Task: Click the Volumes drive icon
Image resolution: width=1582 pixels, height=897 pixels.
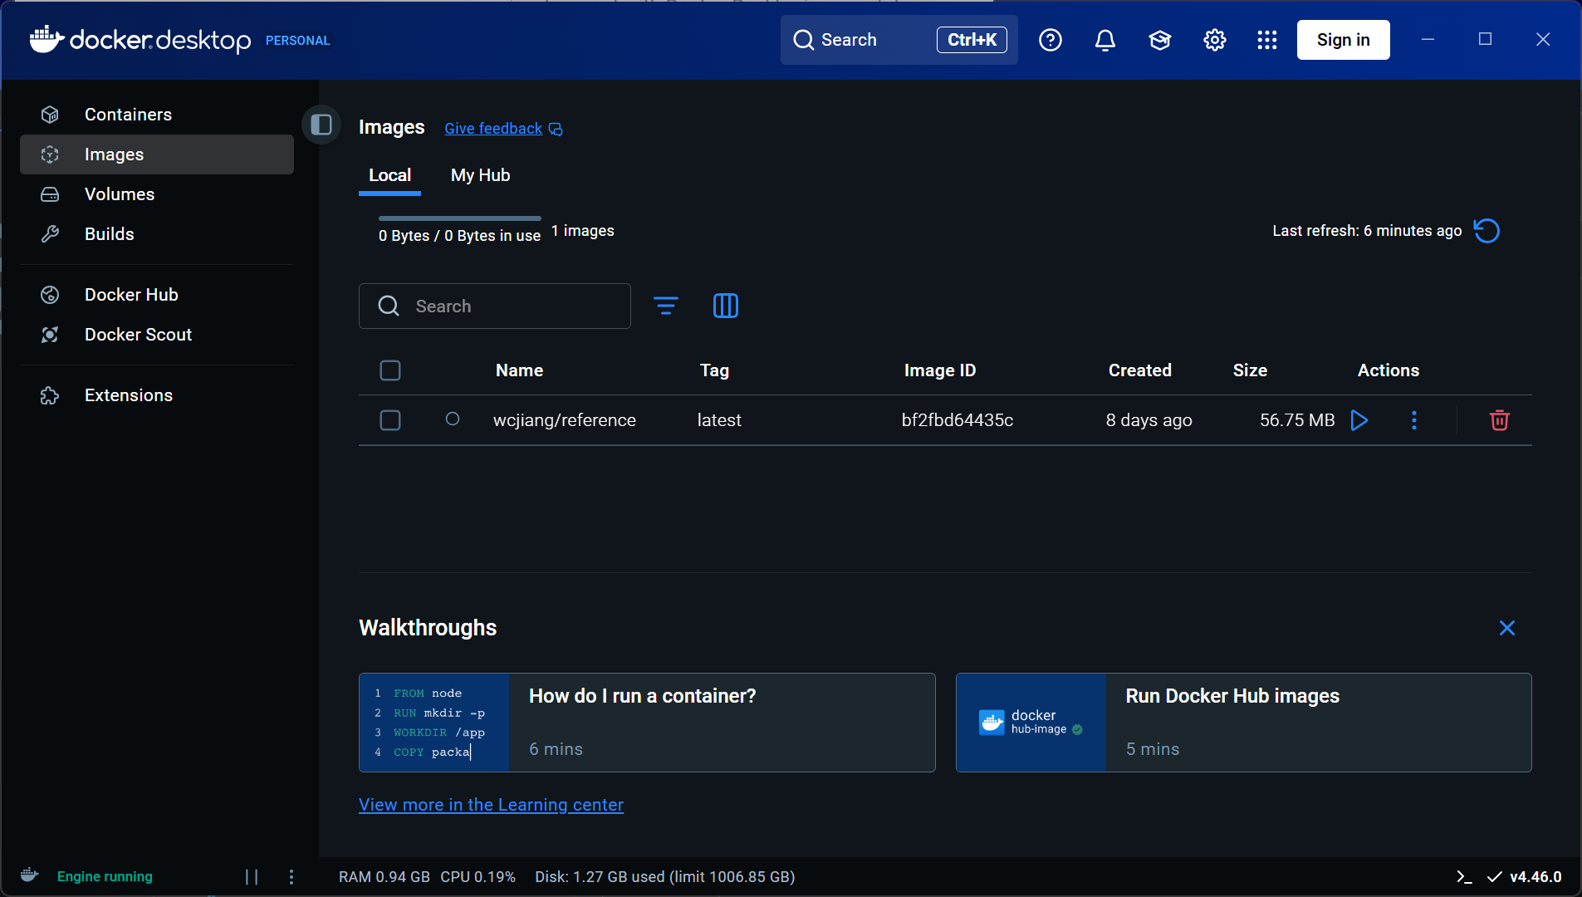Action: [x=50, y=194]
